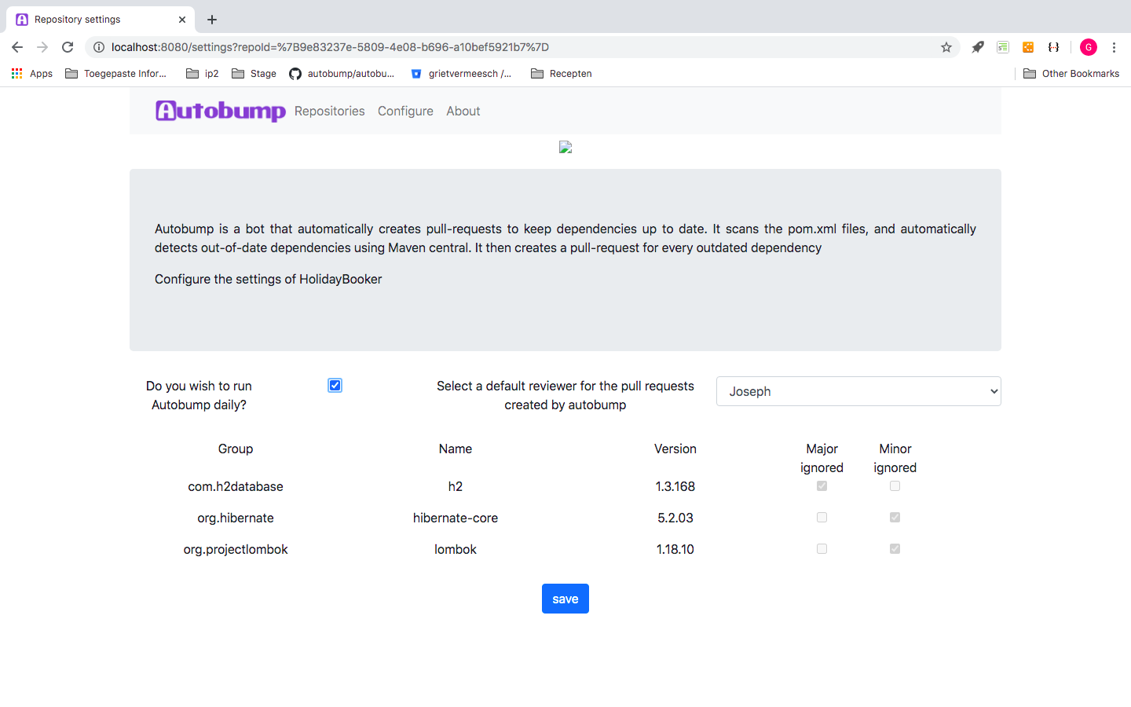Open the Google profile avatar

(1089, 47)
